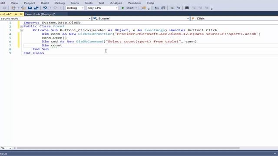Click the conn.Open() statement
278x156 pixels.
[x=54, y=38]
